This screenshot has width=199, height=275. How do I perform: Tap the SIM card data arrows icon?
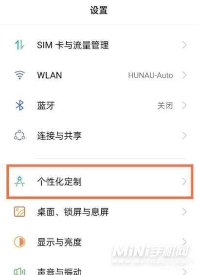pyautogui.click(x=19, y=45)
